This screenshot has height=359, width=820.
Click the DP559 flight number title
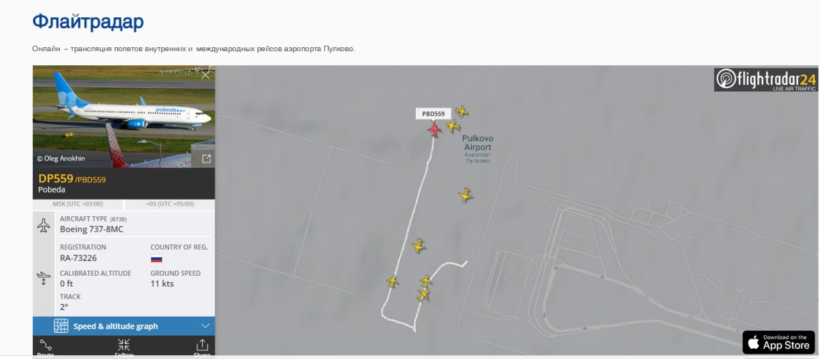56,179
